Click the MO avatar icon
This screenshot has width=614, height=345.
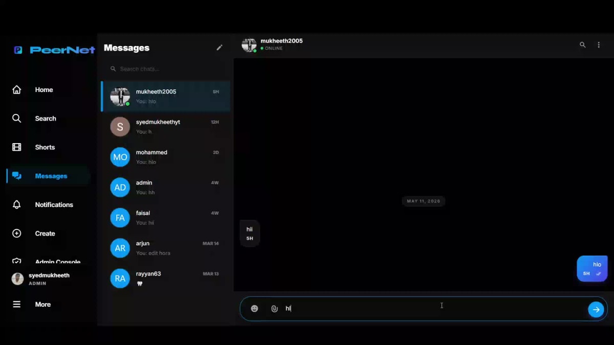[120, 157]
